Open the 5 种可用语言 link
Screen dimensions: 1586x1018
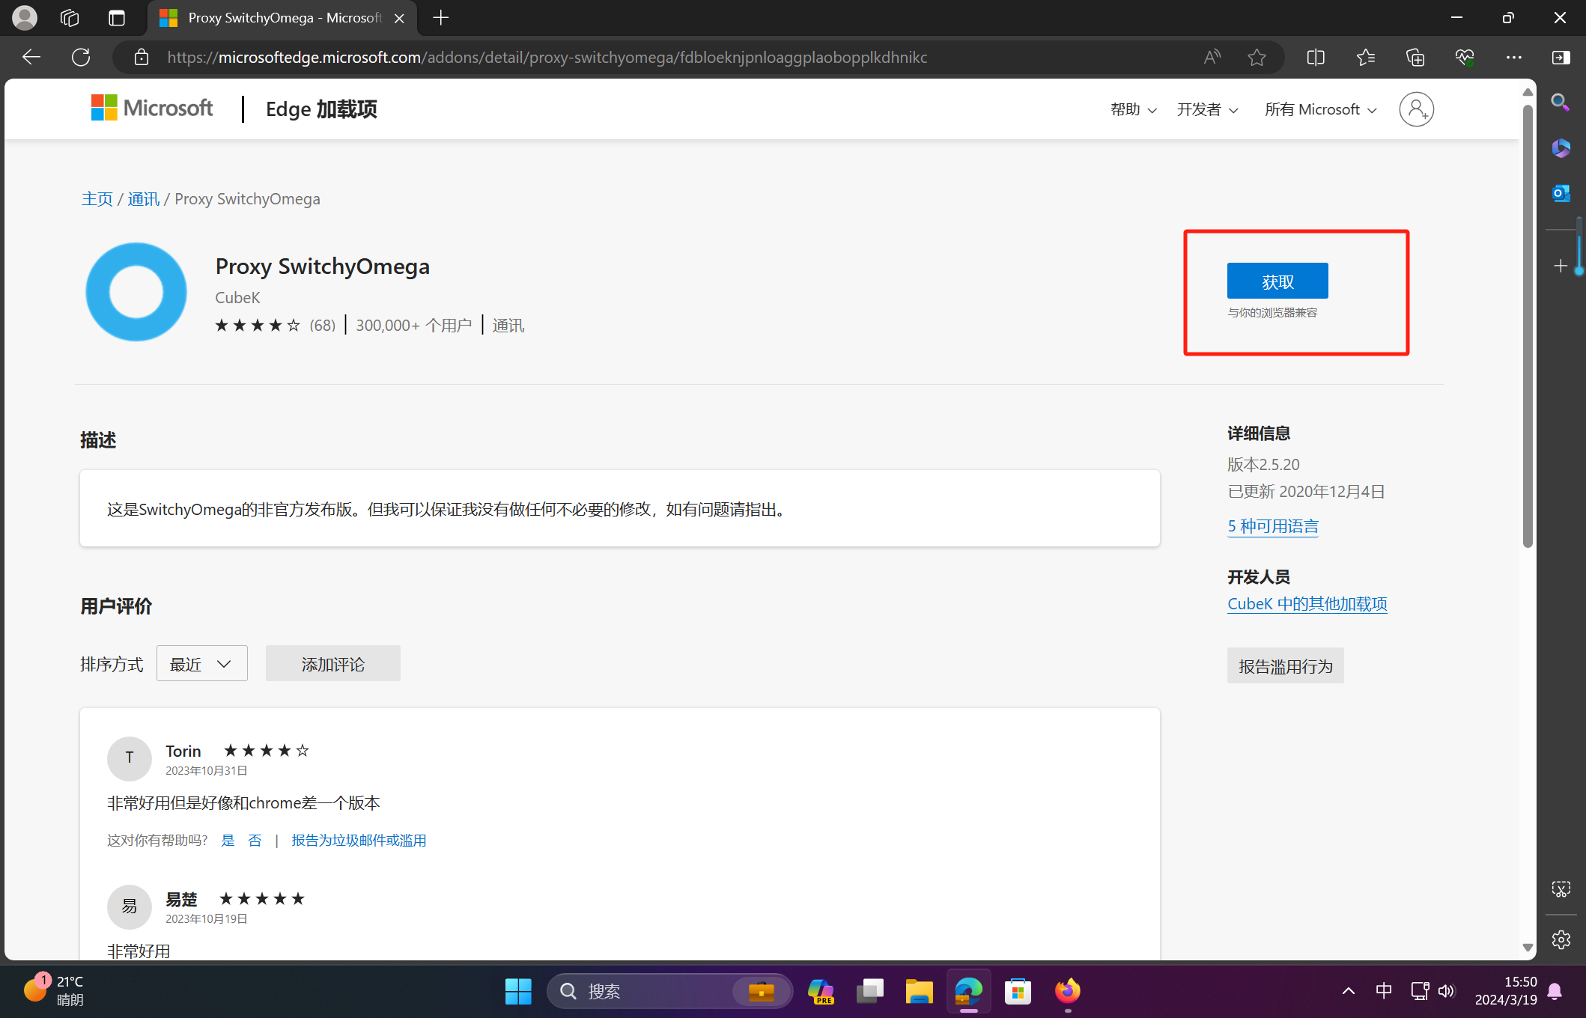coord(1272,526)
